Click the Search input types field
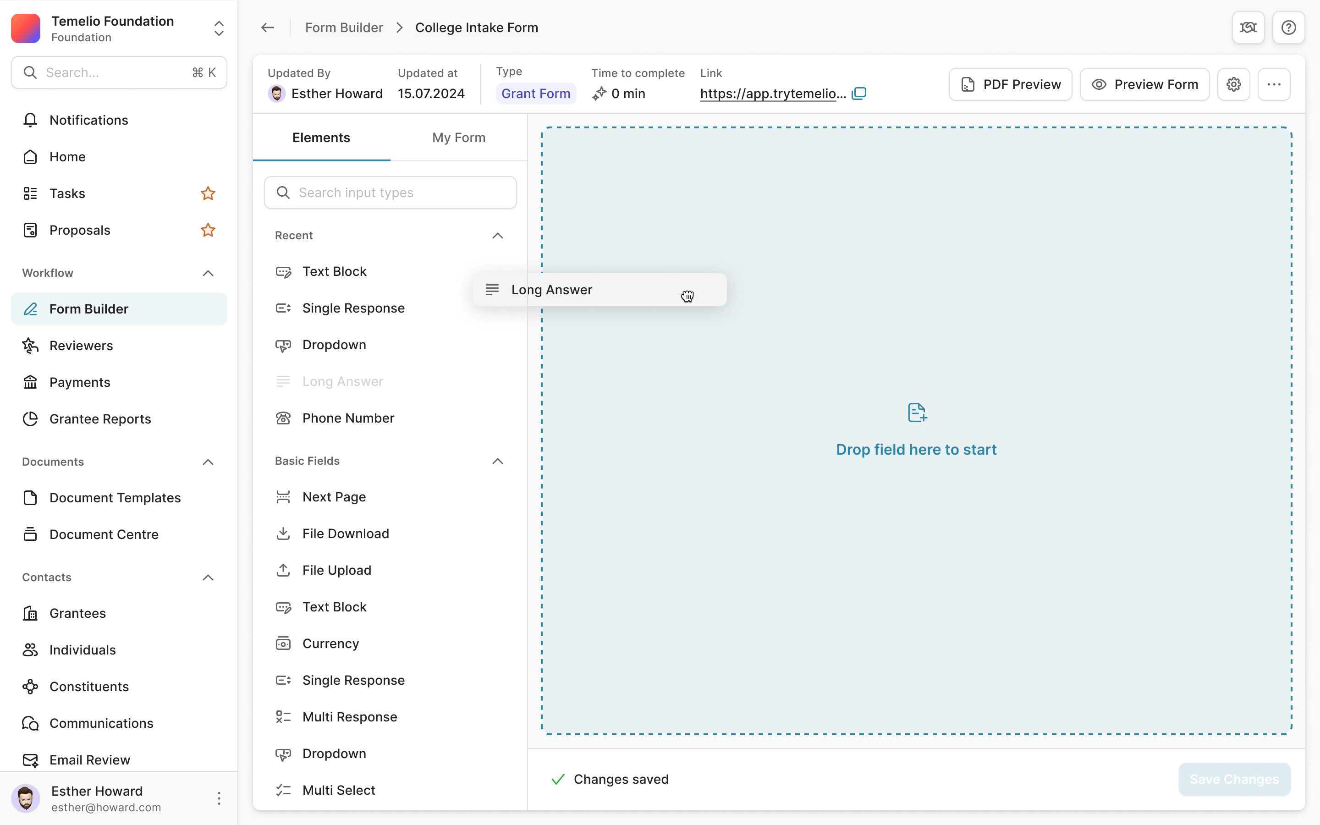 point(390,192)
